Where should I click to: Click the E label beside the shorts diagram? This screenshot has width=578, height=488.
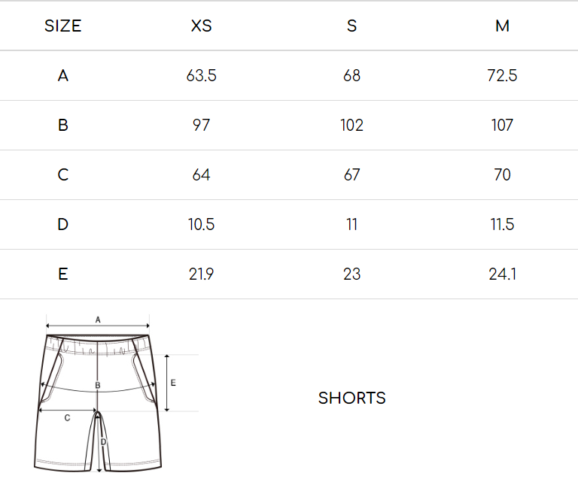coord(173,383)
